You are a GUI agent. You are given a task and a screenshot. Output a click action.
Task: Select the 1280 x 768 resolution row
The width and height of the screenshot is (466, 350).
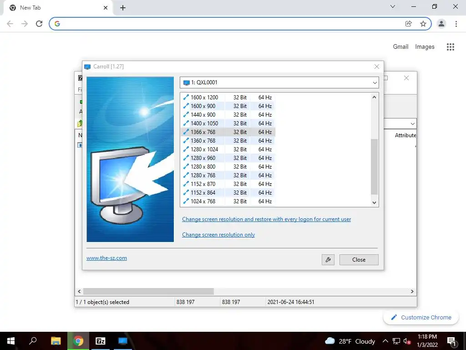pos(228,175)
